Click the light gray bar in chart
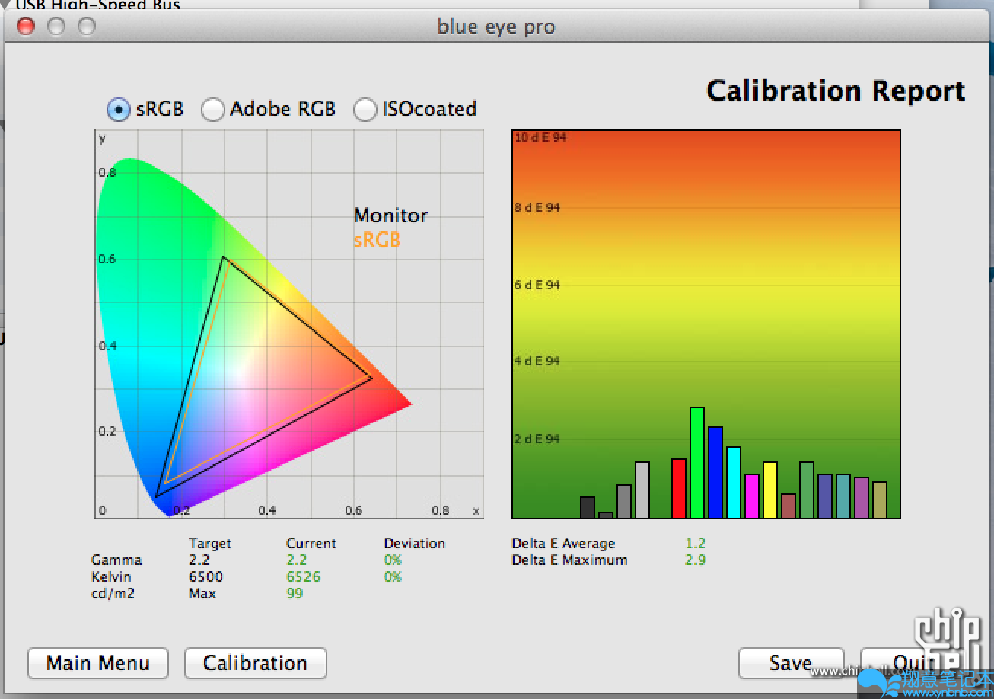The height and width of the screenshot is (699, 994). (642, 490)
